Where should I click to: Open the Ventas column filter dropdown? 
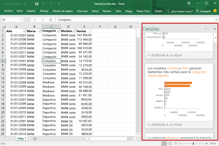[91, 31]
